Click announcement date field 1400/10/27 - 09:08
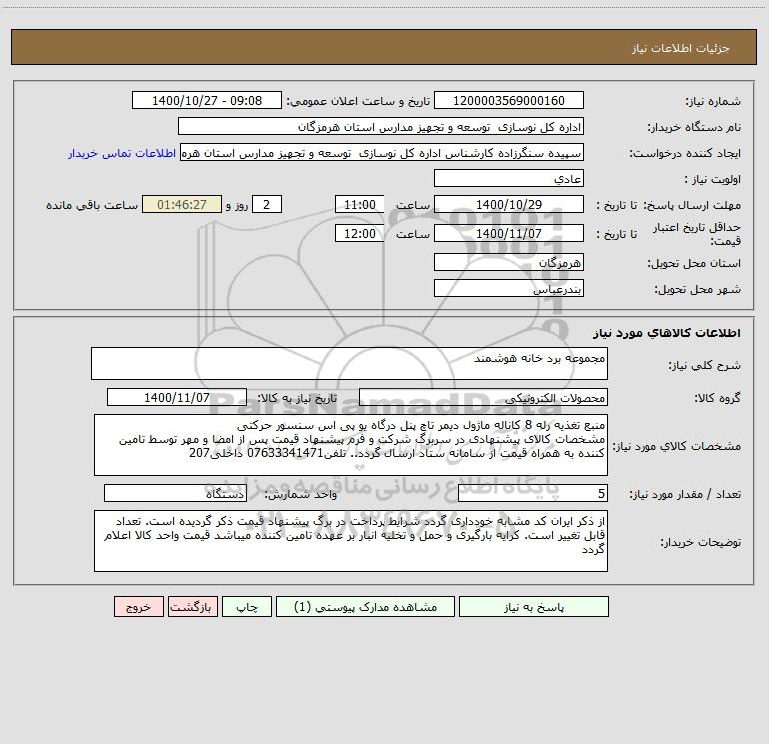This screenshot has height=744, width=769. pyautogui.click(x=207, y=101)
